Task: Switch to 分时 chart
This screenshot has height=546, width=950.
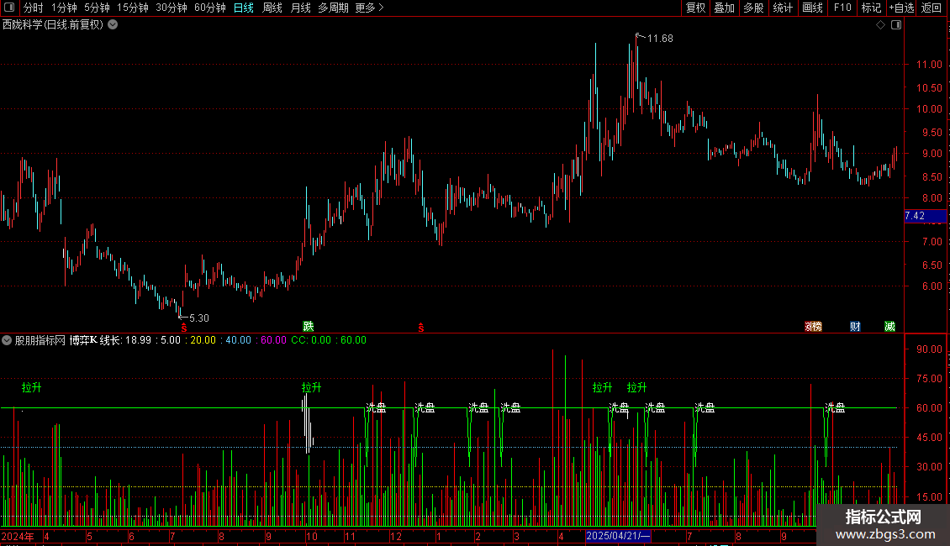Action: tap(34, 8)
